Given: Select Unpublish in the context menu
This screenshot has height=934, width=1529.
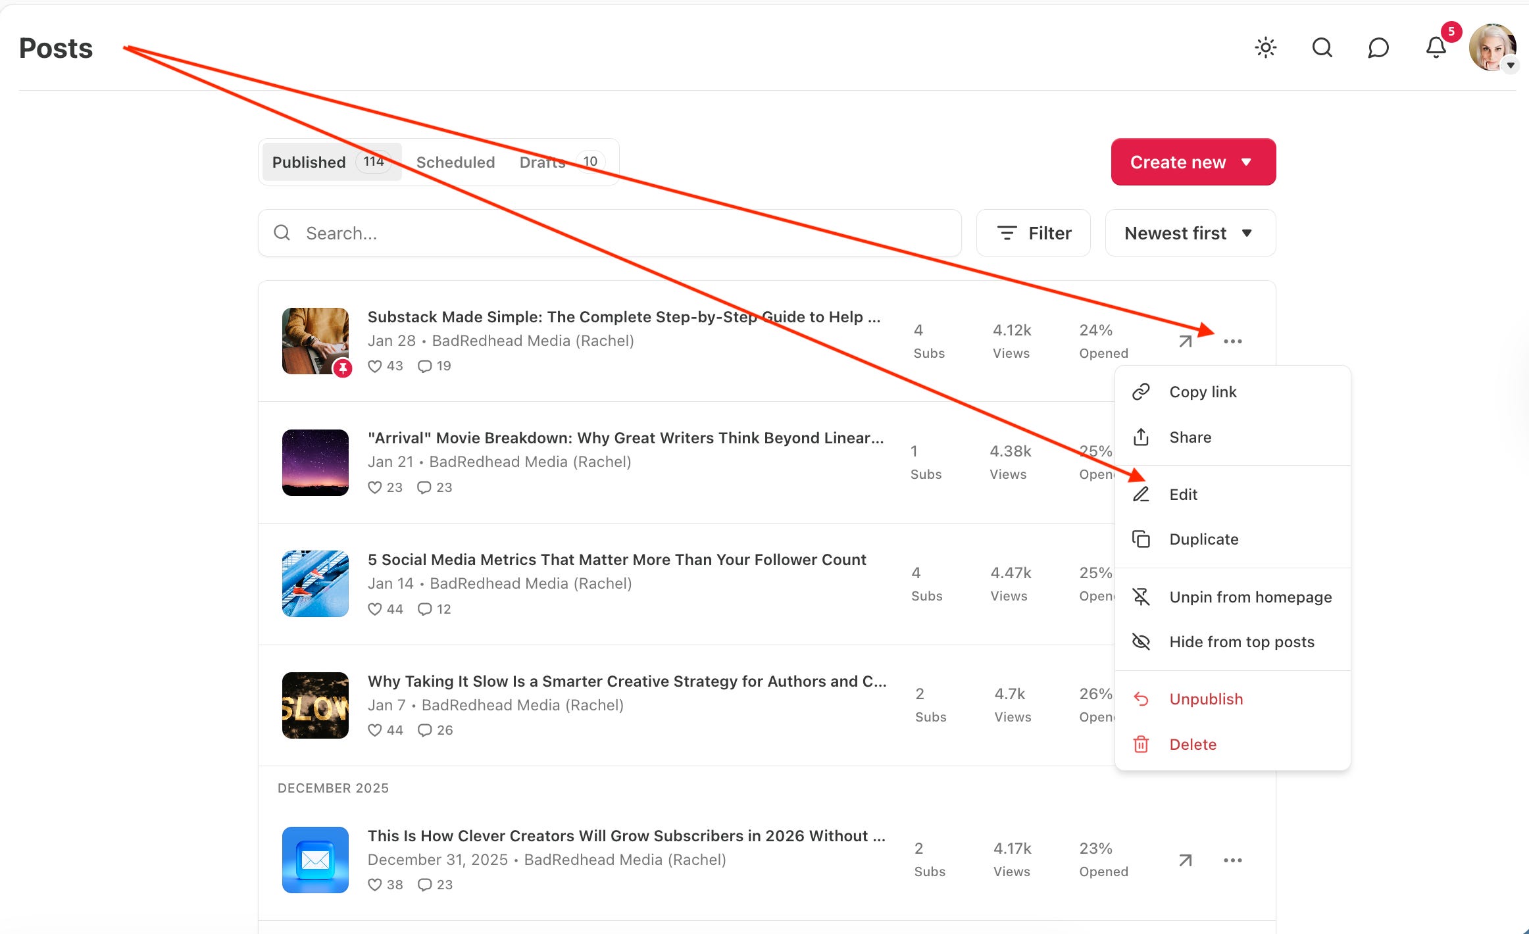Looking at the screenshot, I should [x=1206, y=699].
